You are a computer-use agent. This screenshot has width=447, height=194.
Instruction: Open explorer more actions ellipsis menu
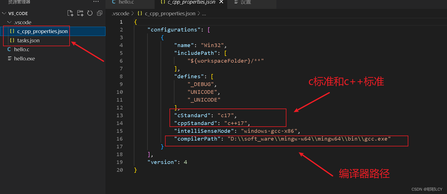(96, 2)
